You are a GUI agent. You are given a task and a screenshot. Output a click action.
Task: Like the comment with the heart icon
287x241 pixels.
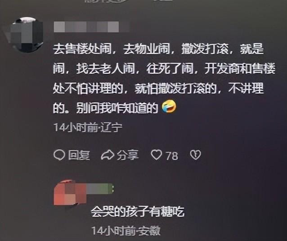[x=156, y=155]
